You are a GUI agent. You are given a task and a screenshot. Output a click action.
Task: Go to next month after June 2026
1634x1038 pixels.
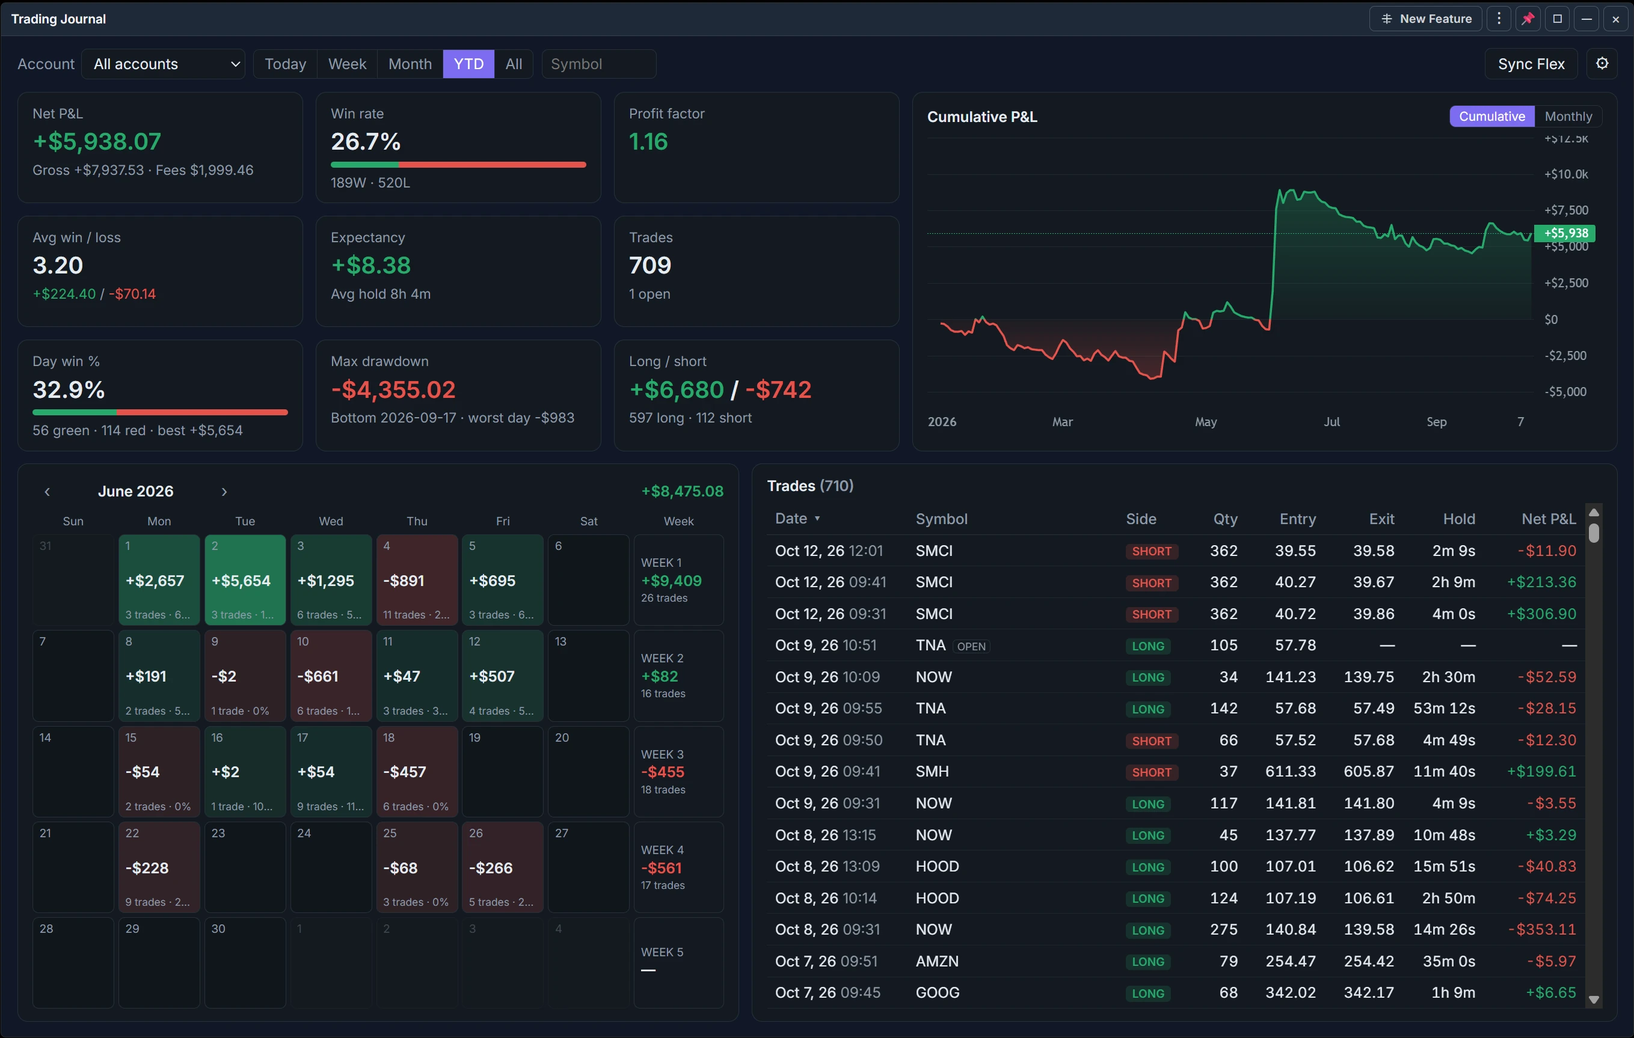pyautogui.click(x=224, y=492)
